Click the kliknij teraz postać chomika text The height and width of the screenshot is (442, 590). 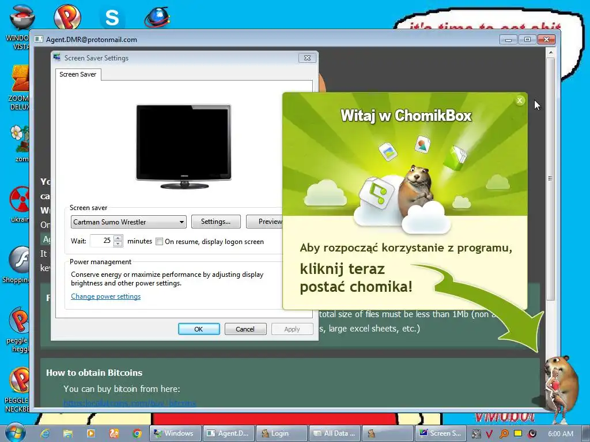tap(356, 278)
